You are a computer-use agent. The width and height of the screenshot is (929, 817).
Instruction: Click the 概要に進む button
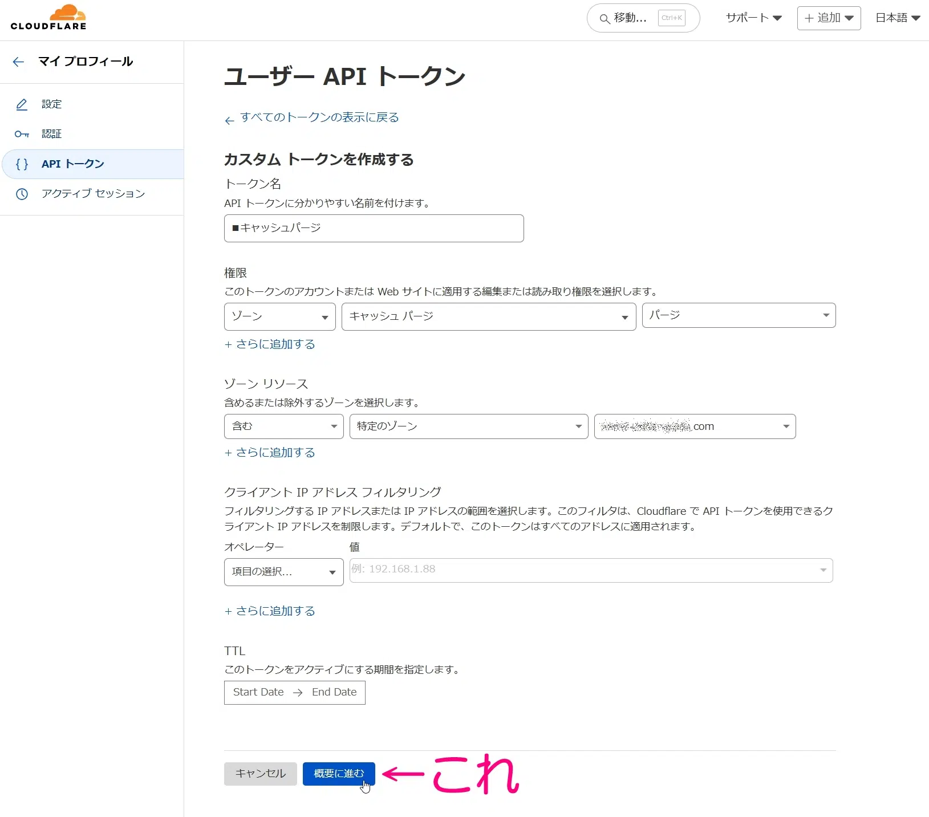[338, 774]
